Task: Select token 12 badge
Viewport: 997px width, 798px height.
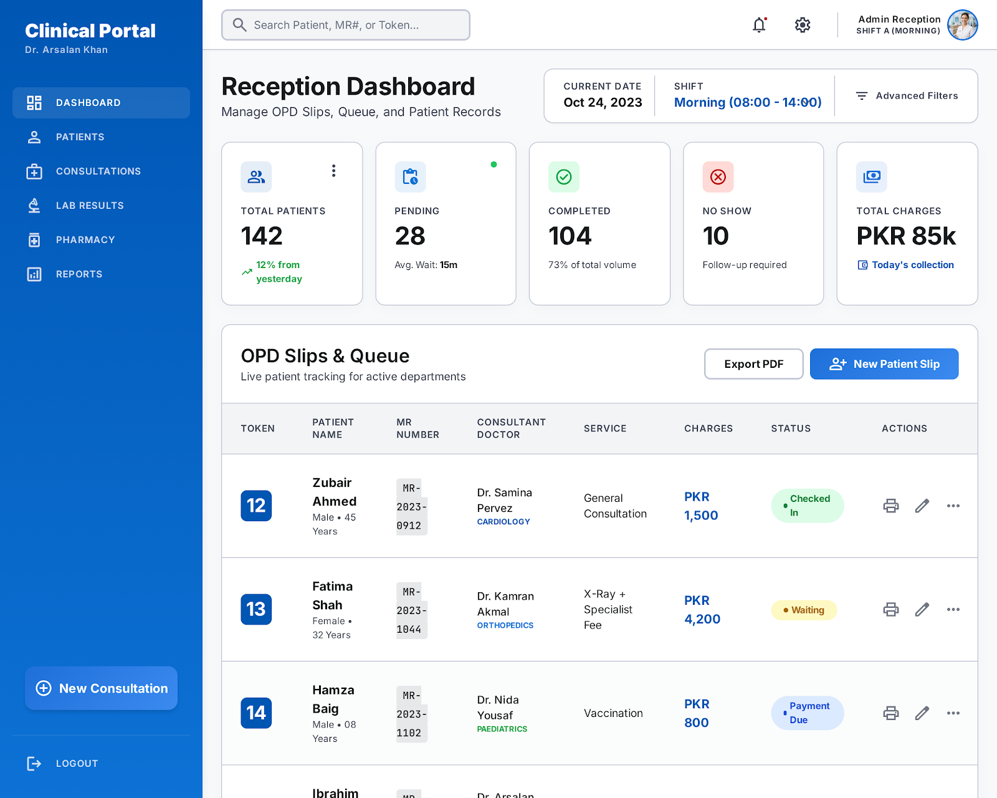Action: click(256, 506)
